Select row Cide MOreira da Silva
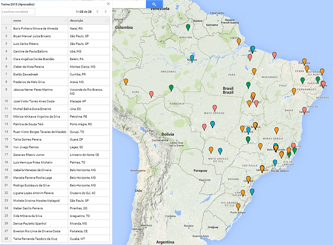The width and height of the screenshot is (333, 245). point(55,216)
